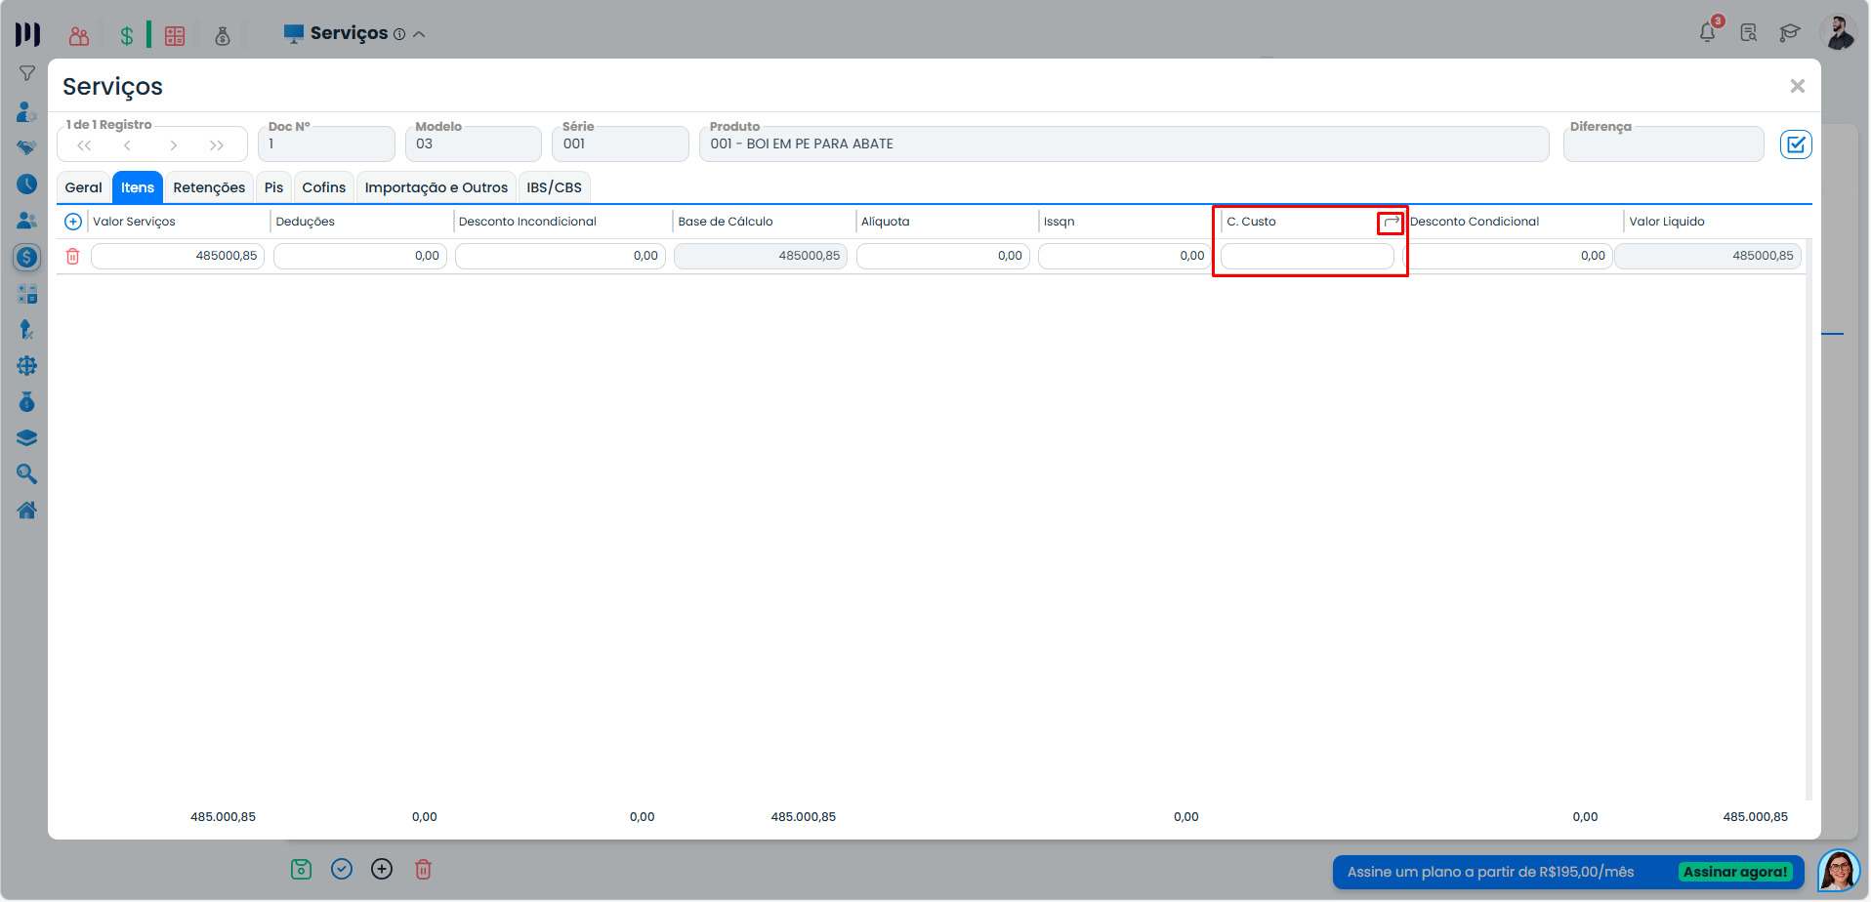Go to previous record
The width and height of the screenshot is (1871, 902).
tap(127, 145)
